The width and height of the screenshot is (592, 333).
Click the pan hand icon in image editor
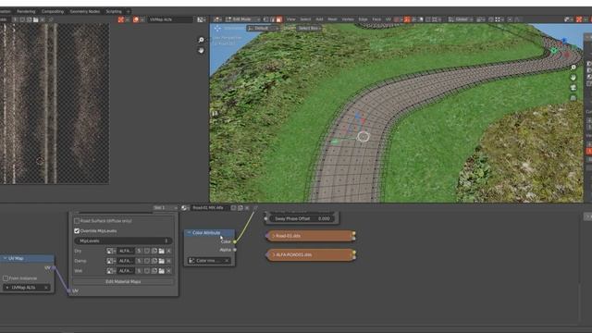[x=202, y=50]
